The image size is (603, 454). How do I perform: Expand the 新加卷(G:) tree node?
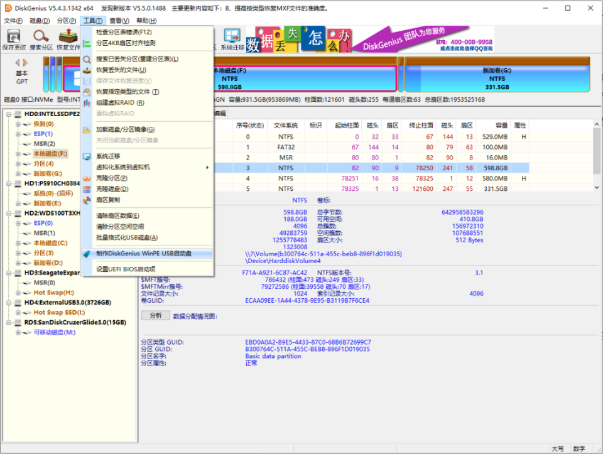click(x=18, y=174)
